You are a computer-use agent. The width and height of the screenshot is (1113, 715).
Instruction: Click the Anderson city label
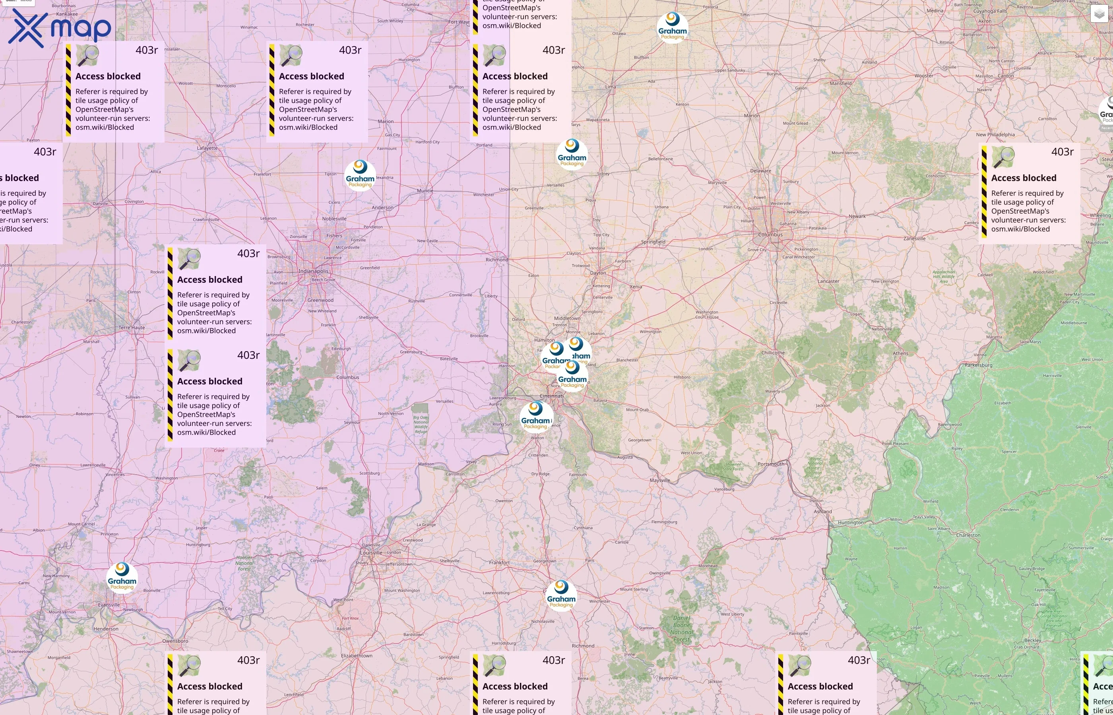382,207
